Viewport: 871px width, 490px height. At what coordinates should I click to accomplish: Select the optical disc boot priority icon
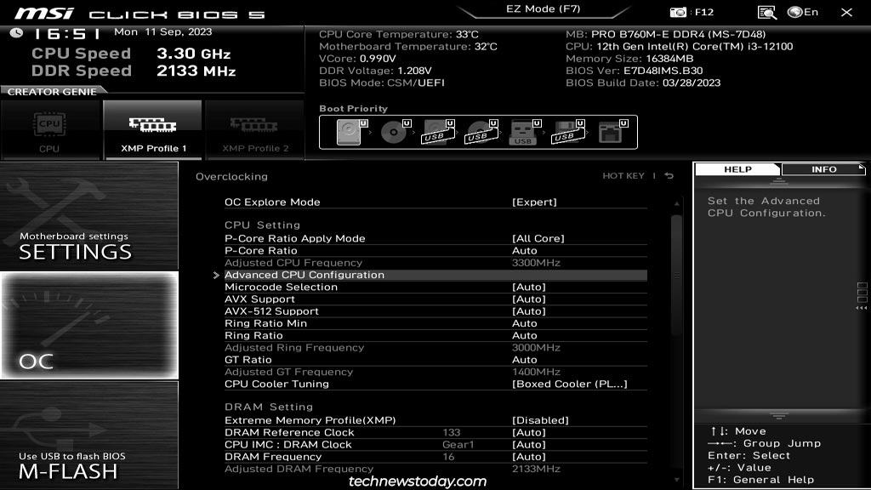[x=395, y=132]
